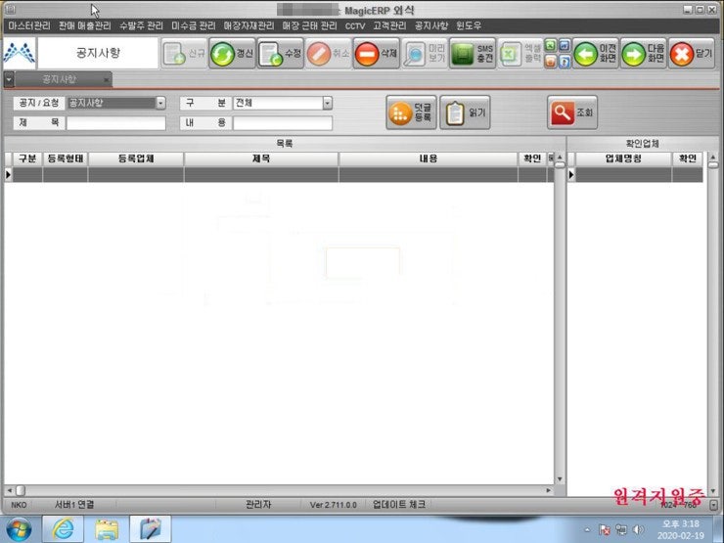Click the 내용 column header in list
Image resolution: width=724 pixels, height=543 pixels.
point(428,158)
